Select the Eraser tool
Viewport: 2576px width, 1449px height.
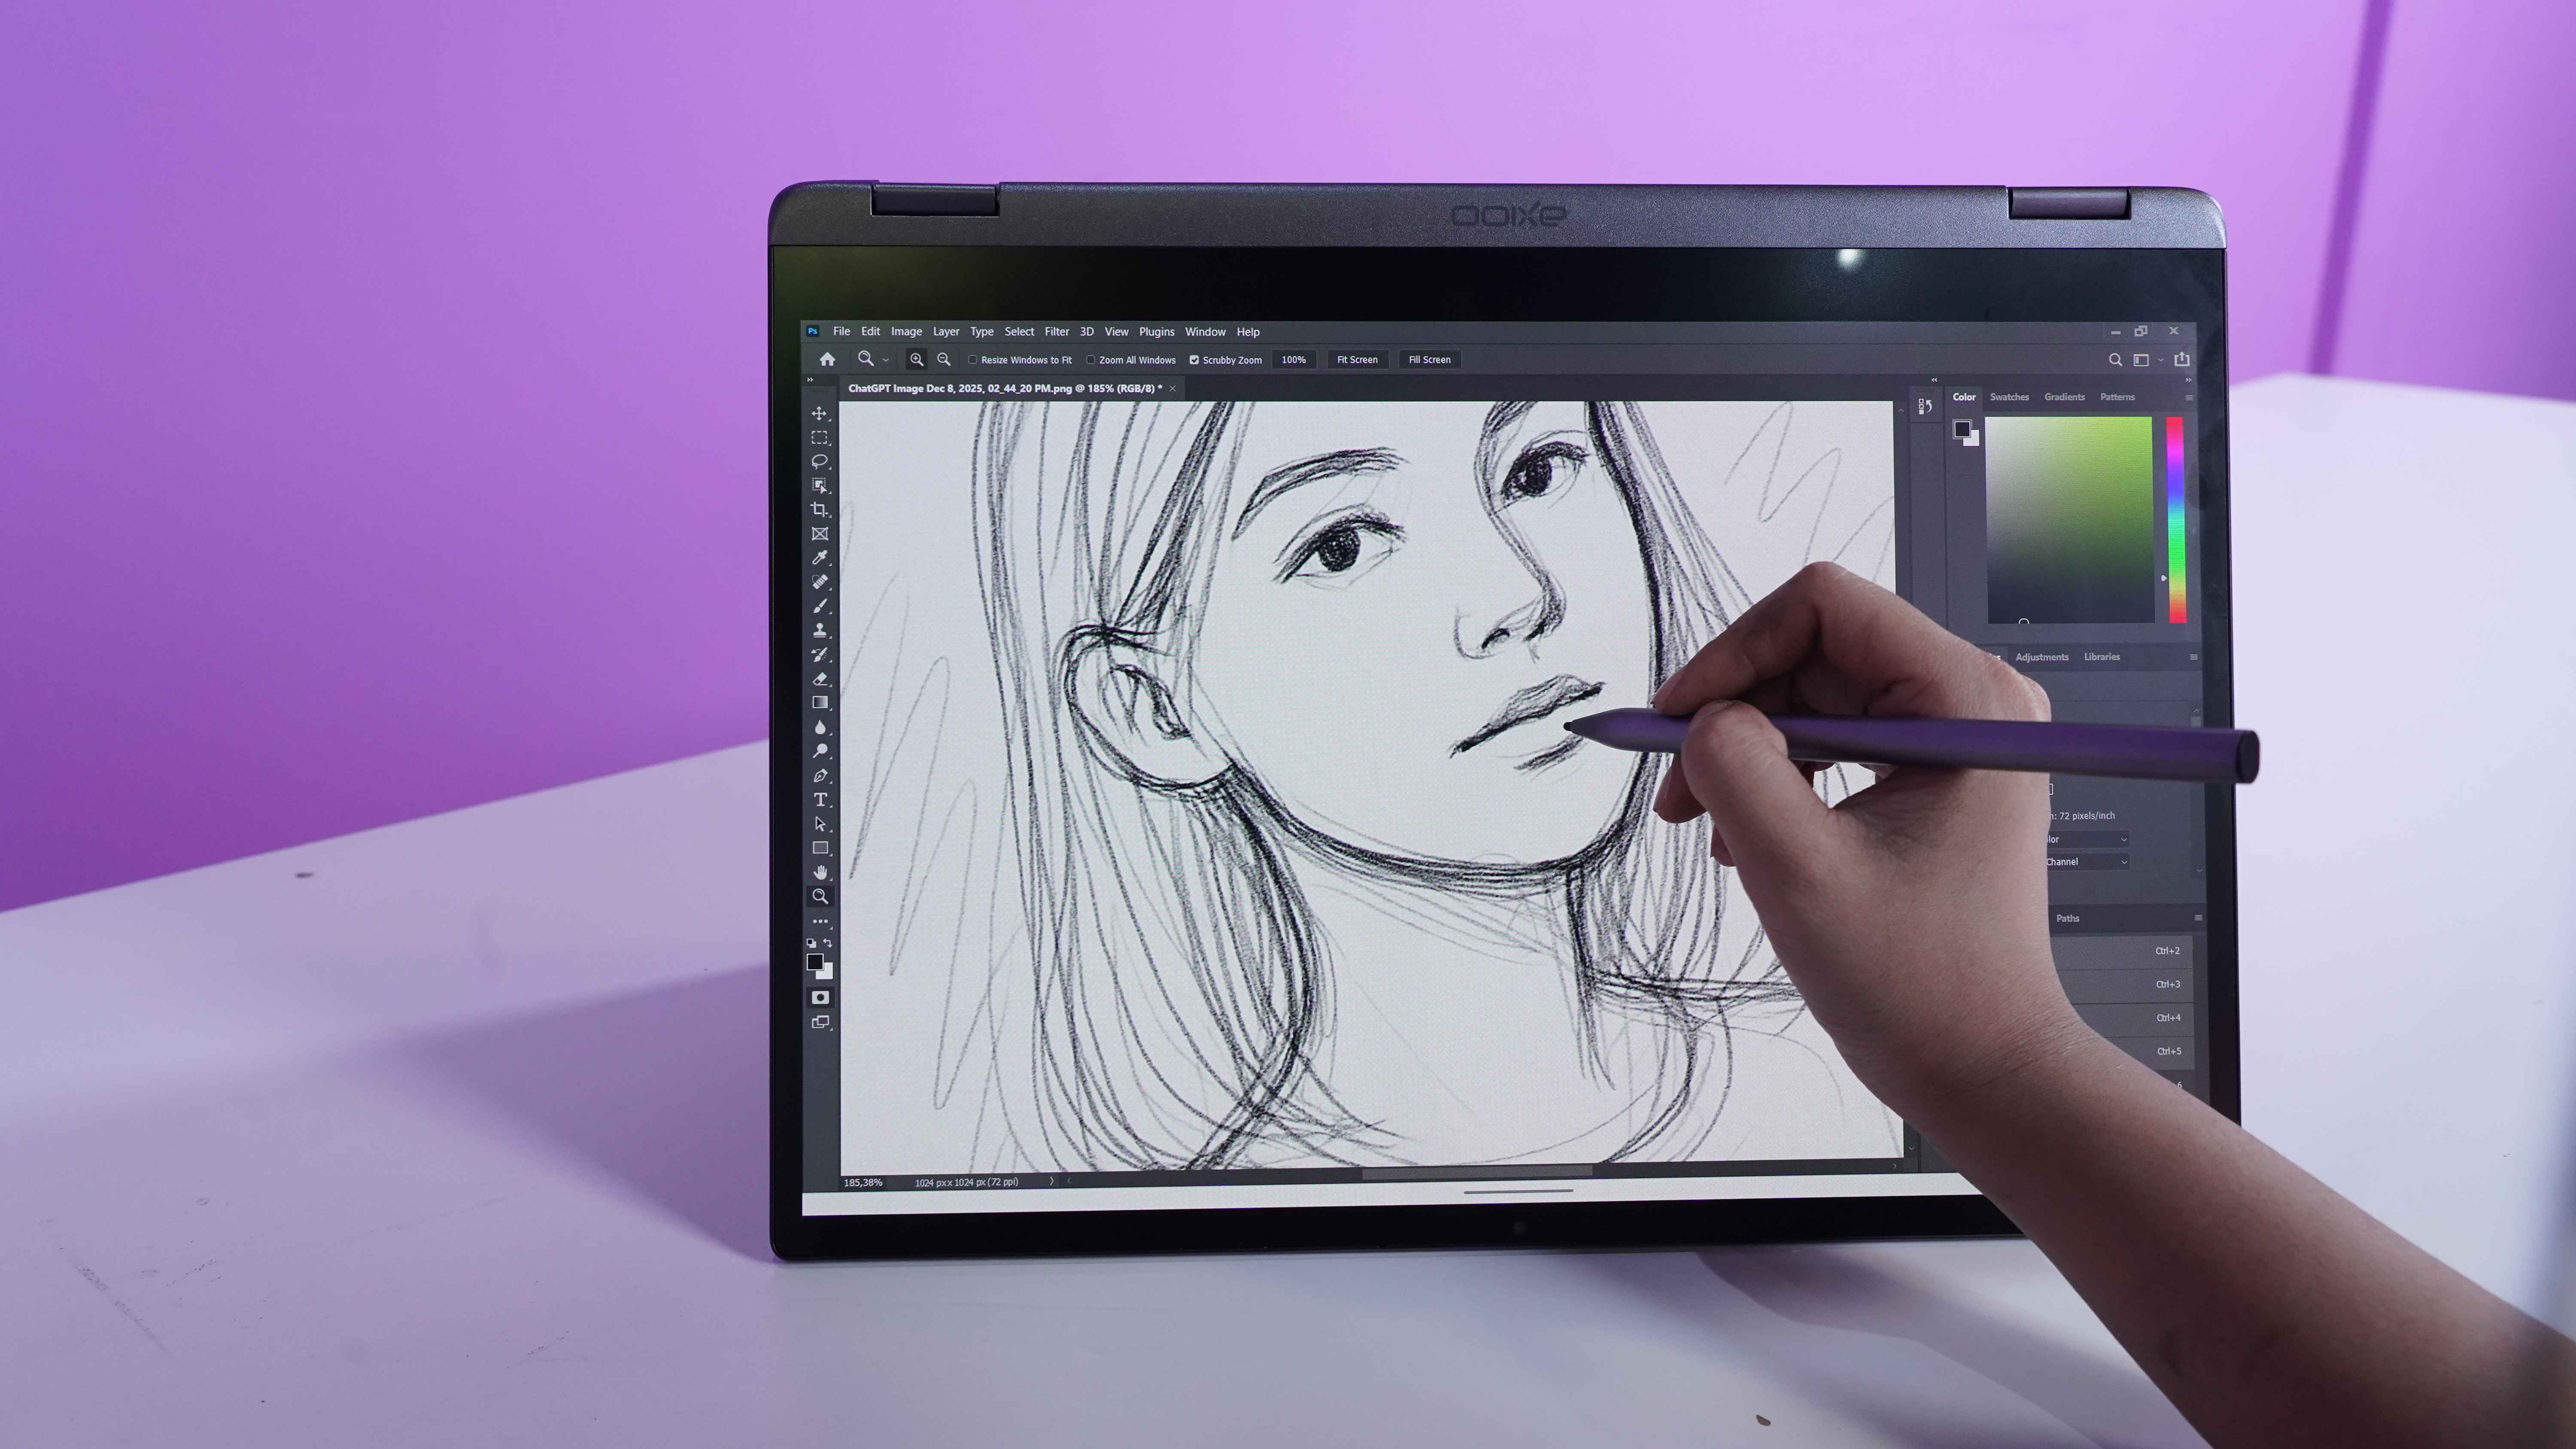819,679
